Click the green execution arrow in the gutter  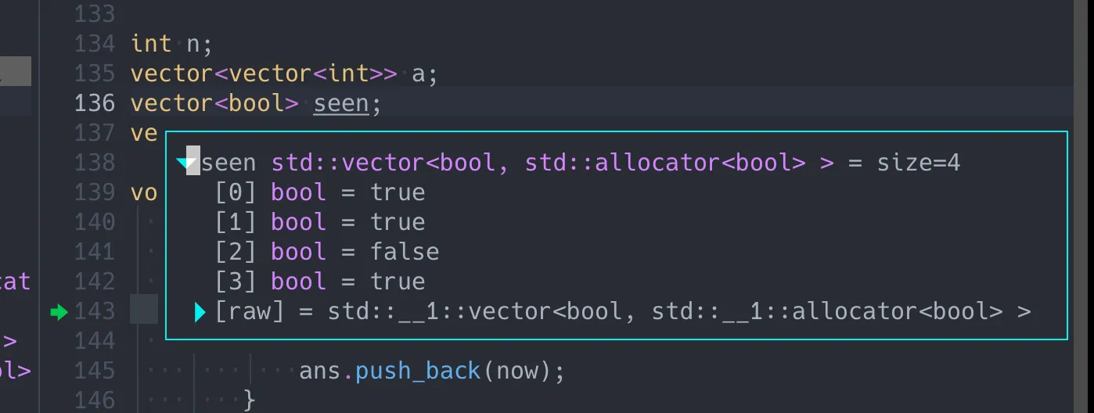[x=59, y=312]
